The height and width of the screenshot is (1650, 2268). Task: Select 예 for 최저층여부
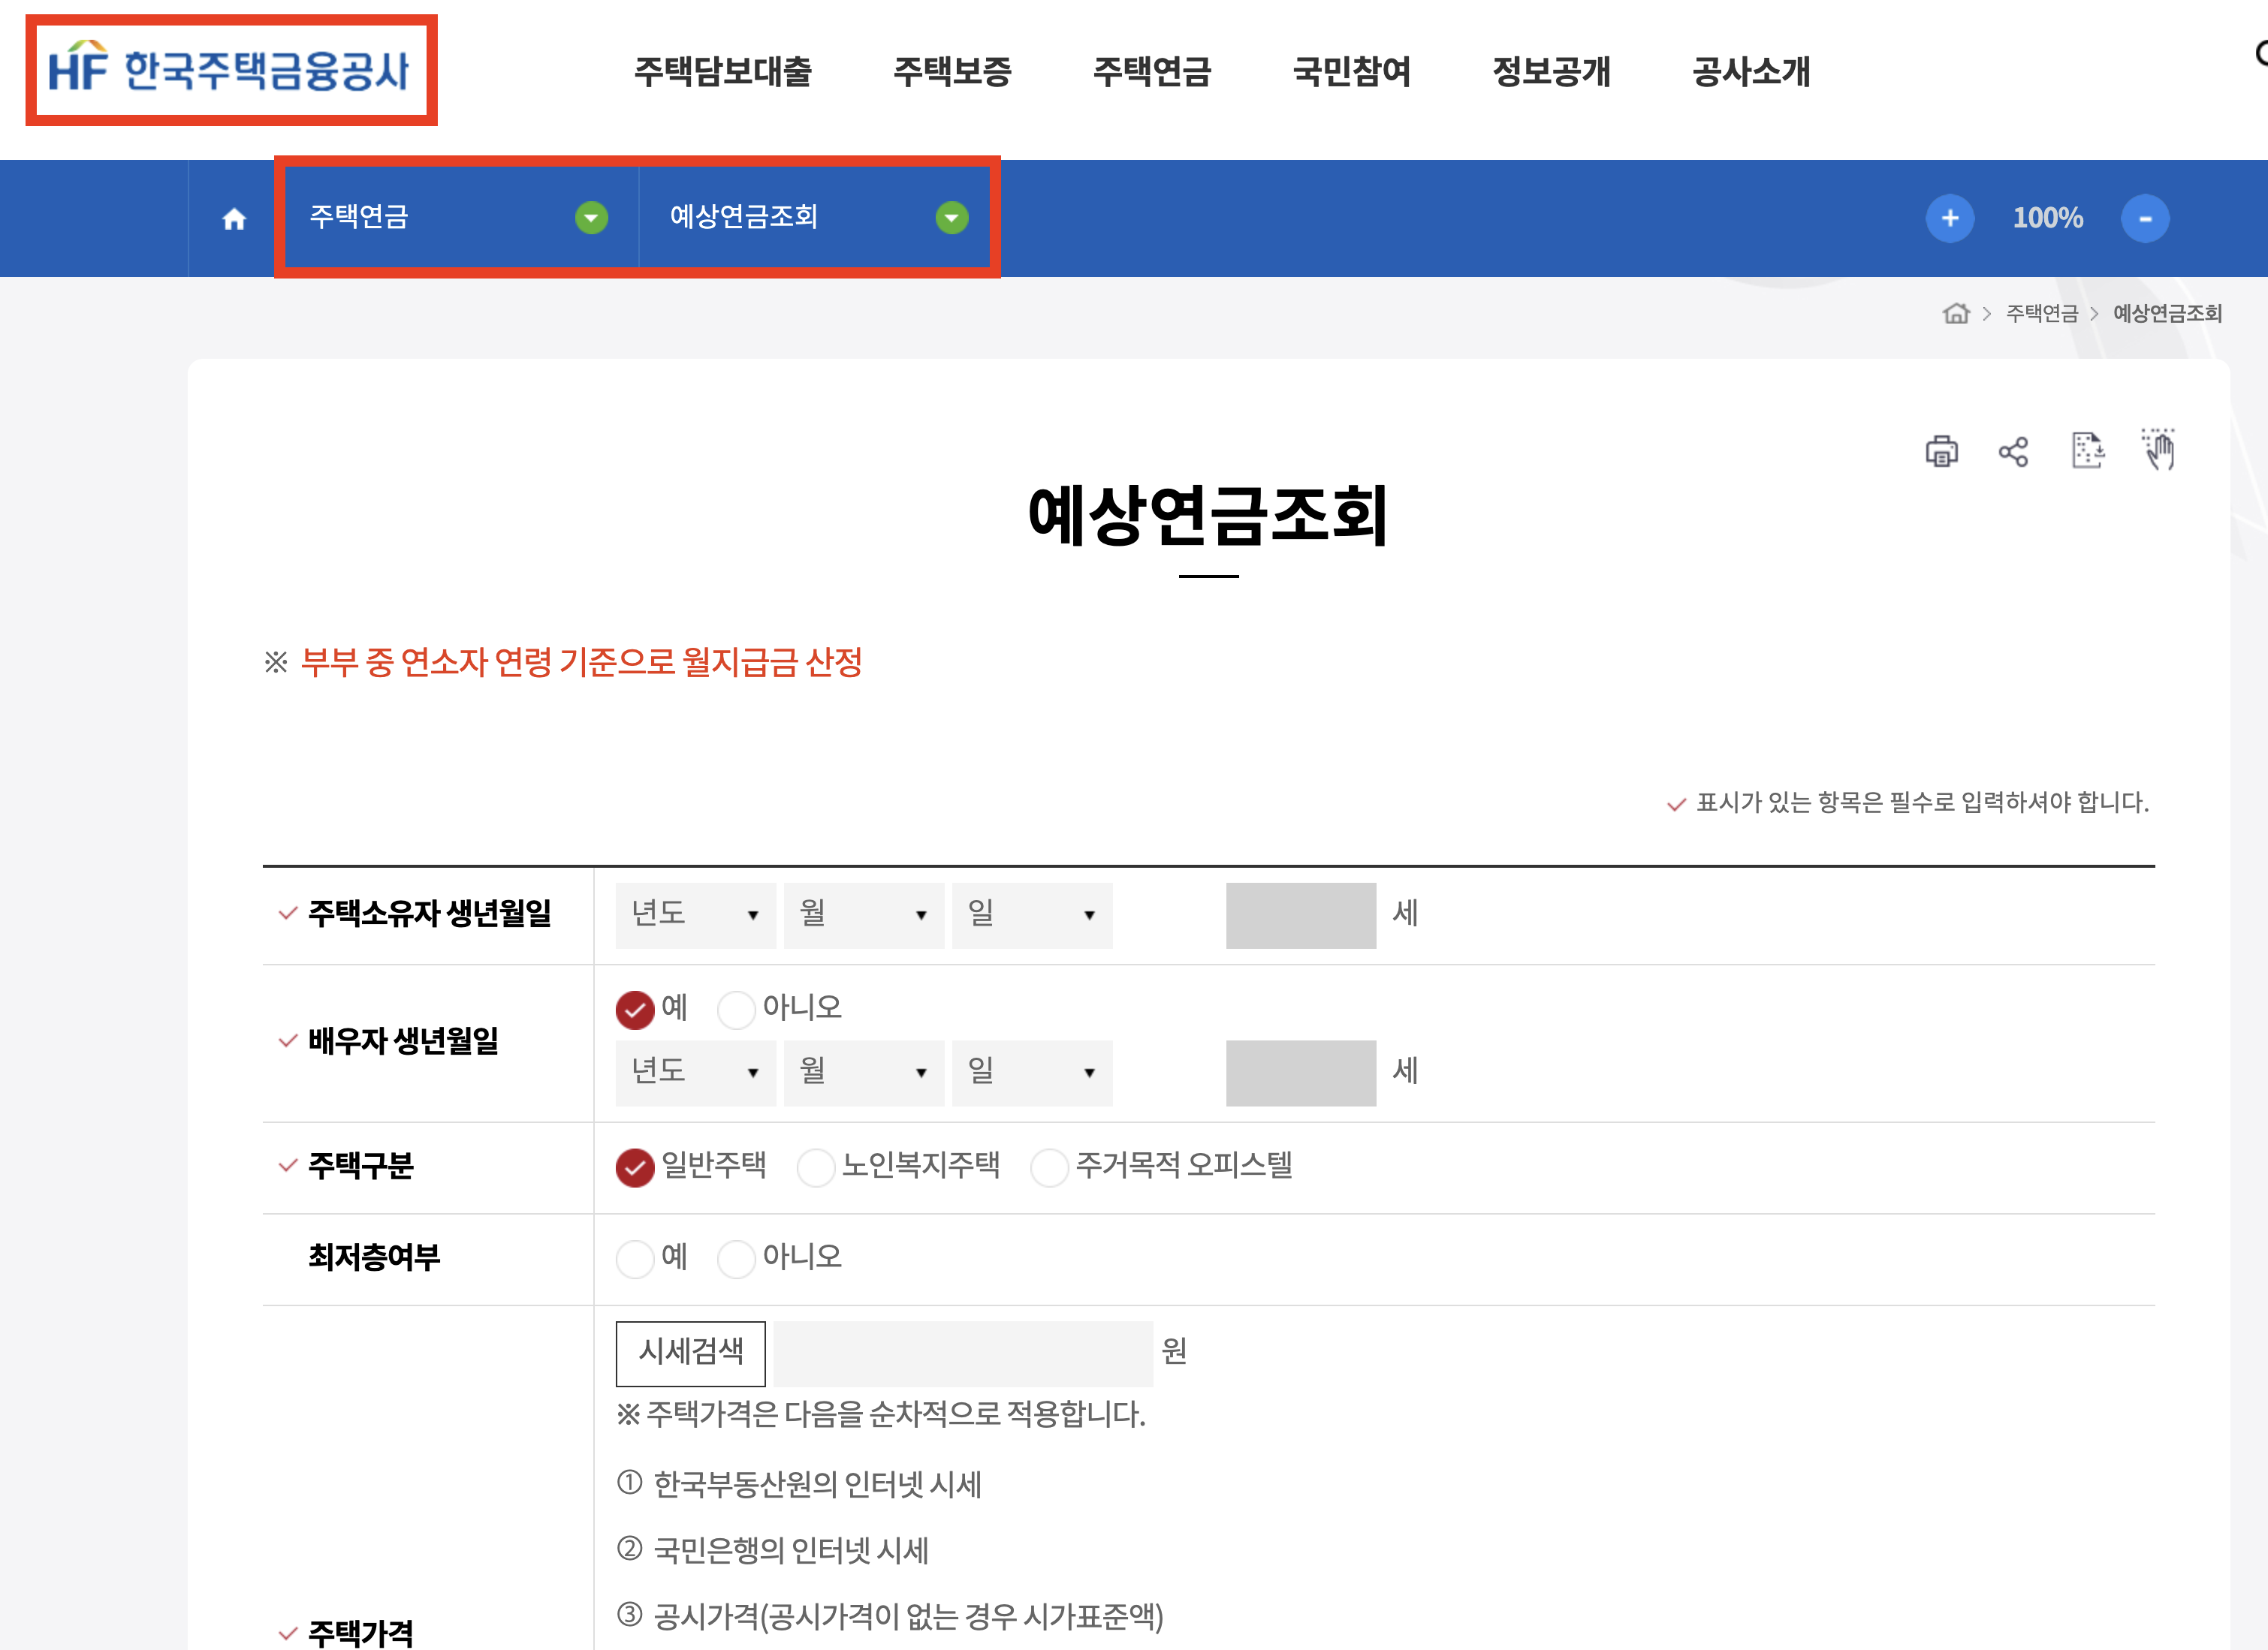(635, 1259)
